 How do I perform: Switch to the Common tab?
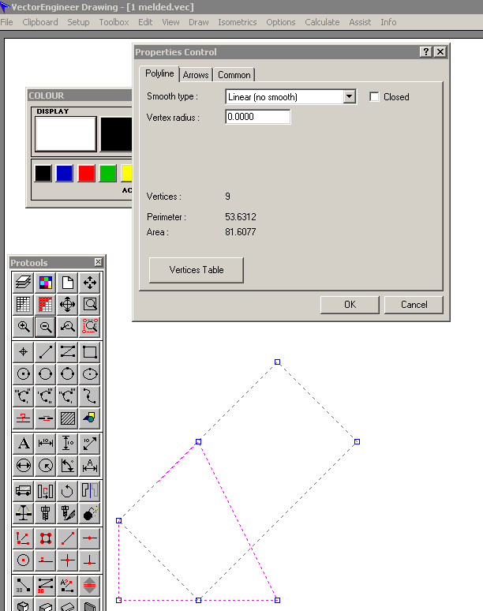click(x=234, y=75)
